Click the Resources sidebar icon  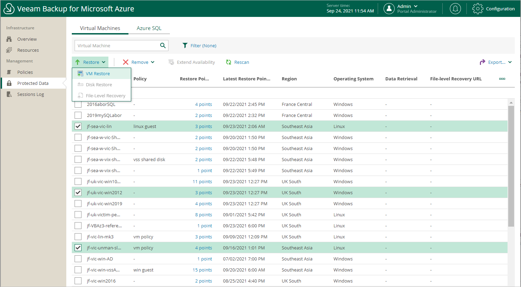pyautogui.click(x=10, y=50)
